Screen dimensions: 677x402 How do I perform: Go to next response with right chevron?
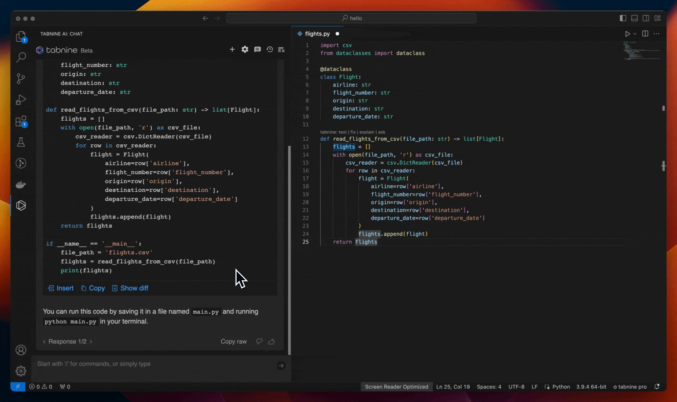coord(91,341)
